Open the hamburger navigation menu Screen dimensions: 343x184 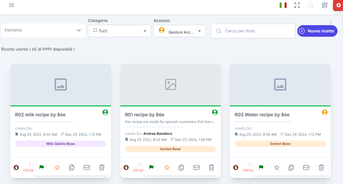click(12, 5)
